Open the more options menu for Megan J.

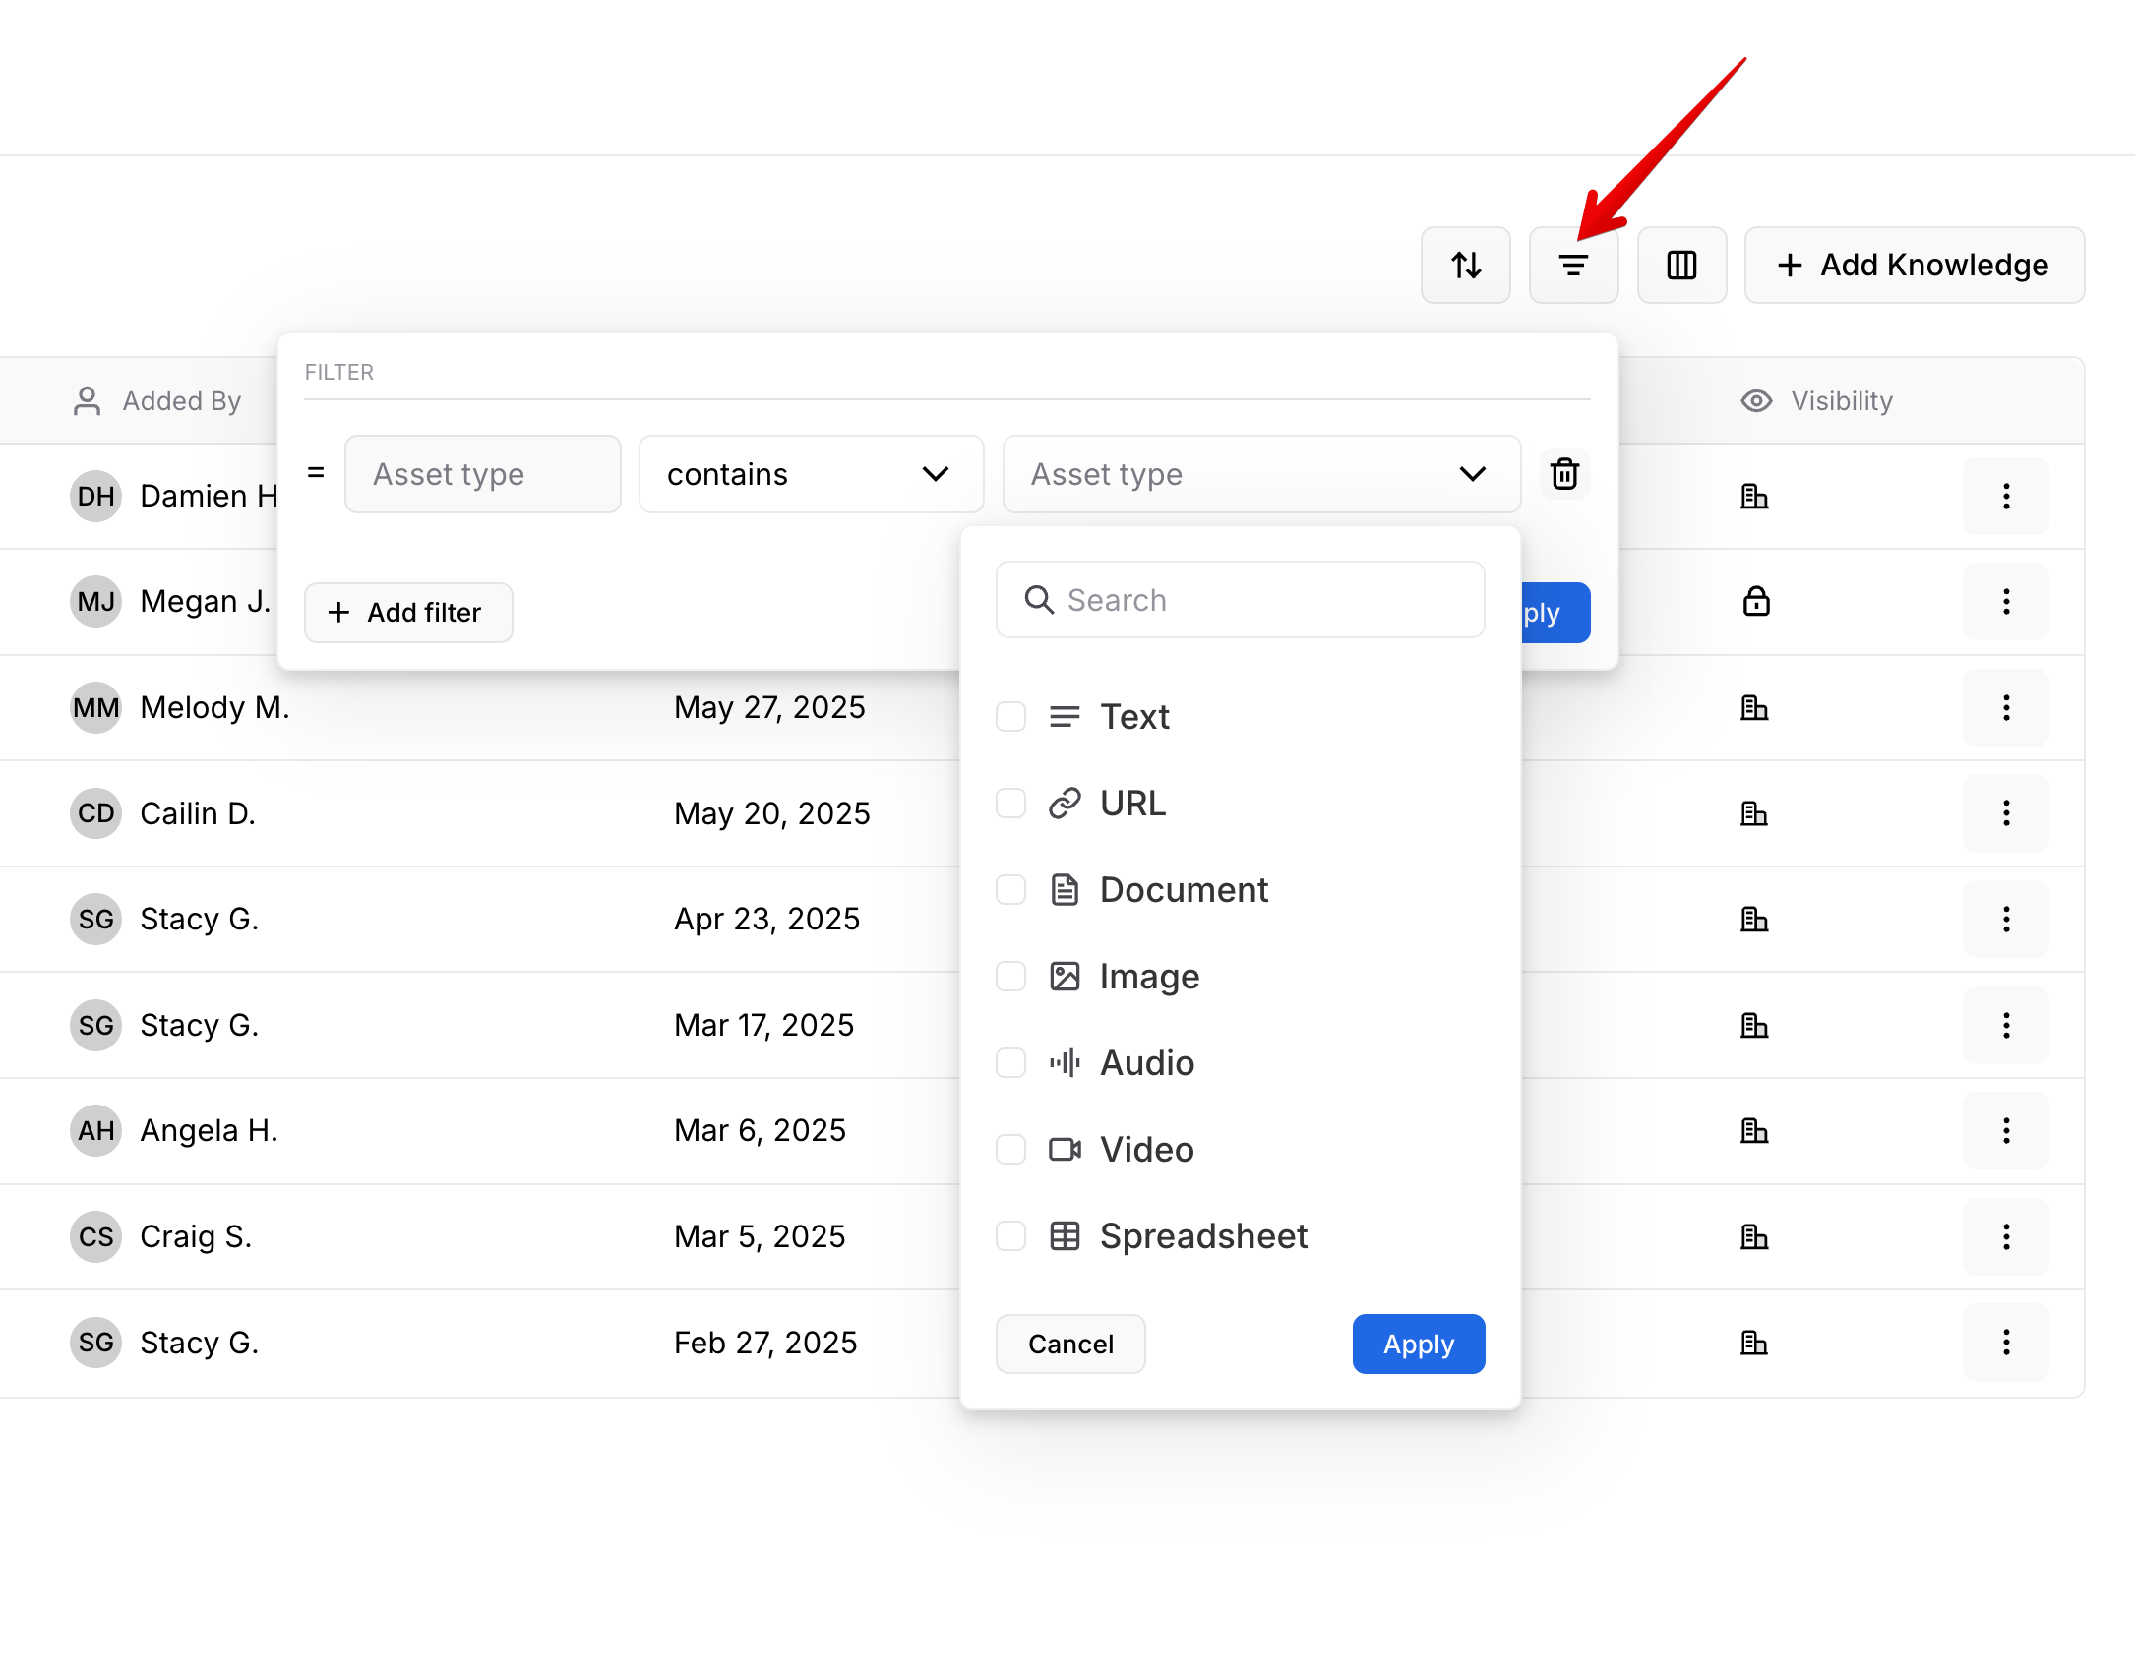tap(2005, 601)
